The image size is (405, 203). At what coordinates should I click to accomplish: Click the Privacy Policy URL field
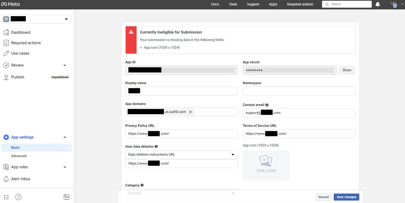(x=181, y=134)
